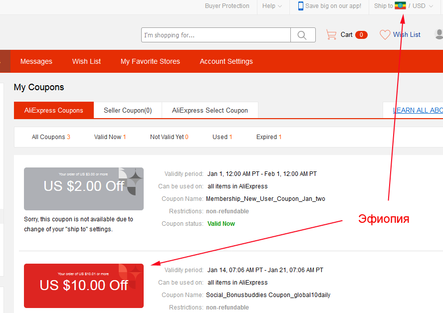Filter by Expired 1 coupons
This screenshot has width=443, height=313.
[x=269, y=137]
